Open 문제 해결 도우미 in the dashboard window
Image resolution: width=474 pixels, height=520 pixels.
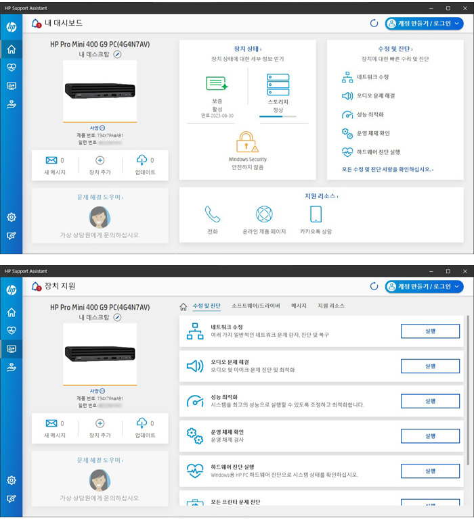100,197
